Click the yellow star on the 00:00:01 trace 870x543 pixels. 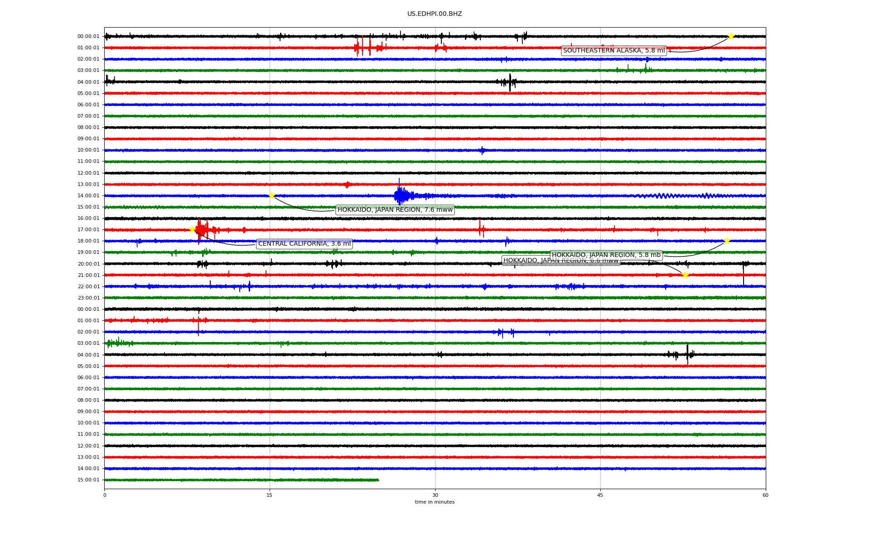(x=730, y=36)
